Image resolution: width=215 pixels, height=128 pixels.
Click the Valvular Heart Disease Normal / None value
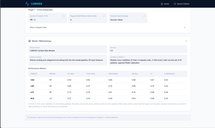tap(116, 20)
